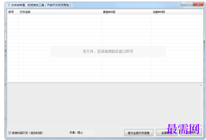Click the 显示全部文件信息 button
Image resolution: width=206 pixels, height=140 pixels.
[x=139, y=133]
